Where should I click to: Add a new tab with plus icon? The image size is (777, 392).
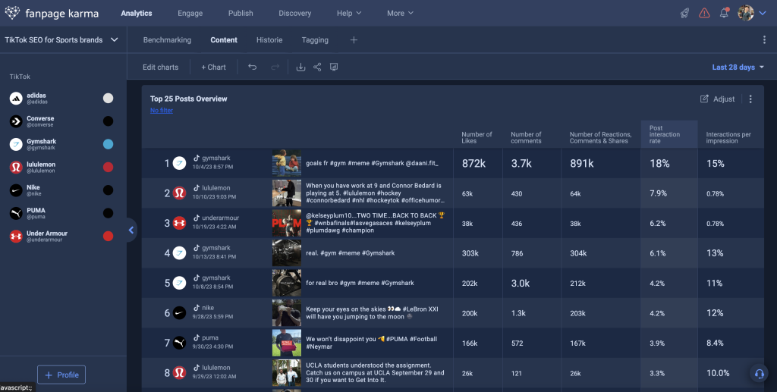(x=354, y=40)
